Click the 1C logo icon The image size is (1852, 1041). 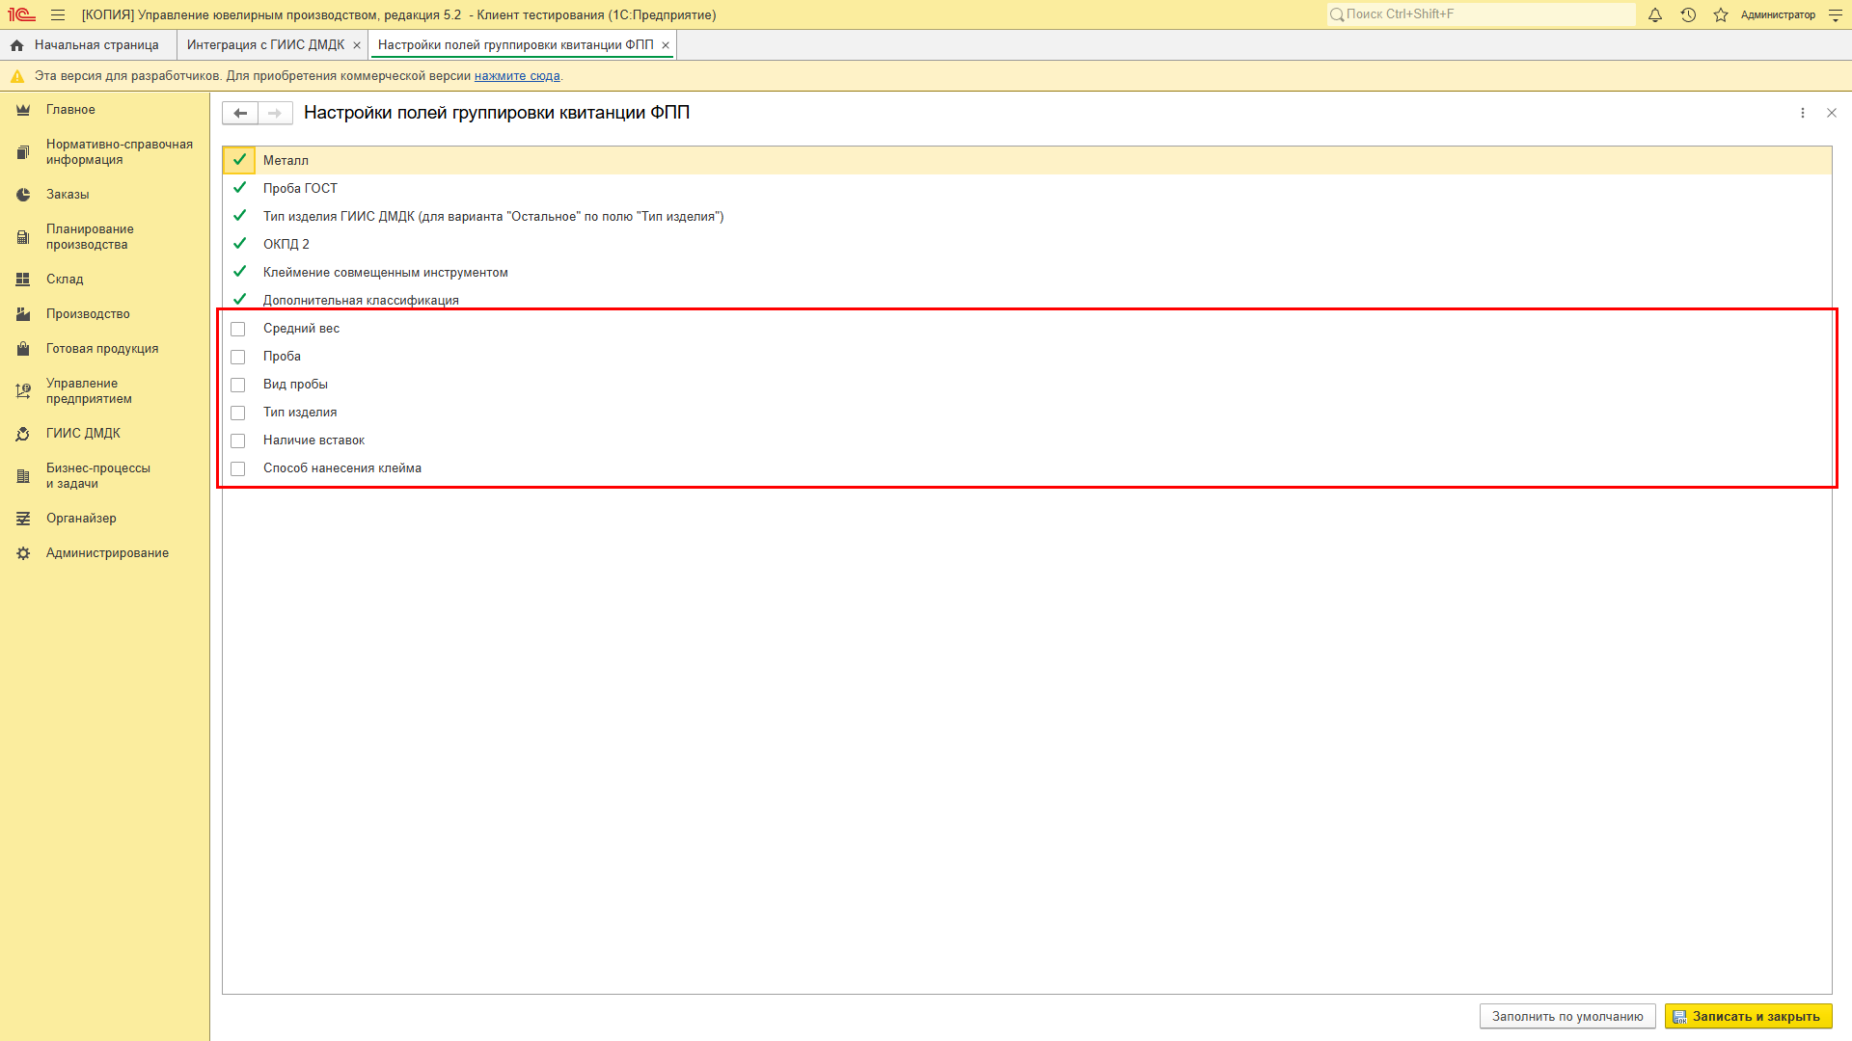pos(21,14)
